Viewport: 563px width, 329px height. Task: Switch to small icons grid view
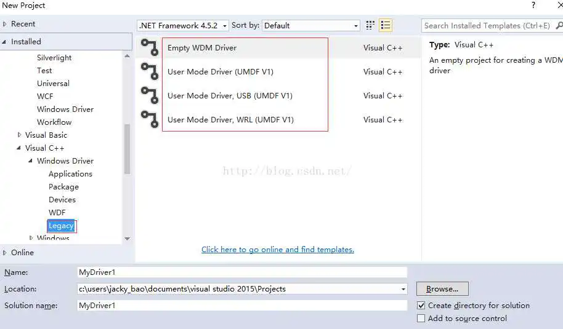pyautogui.click(x=370, y=25)
